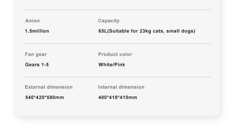The image size is (234, 131).
Task: Click the divider line above Fan gear row
Action: pos(118,44)
